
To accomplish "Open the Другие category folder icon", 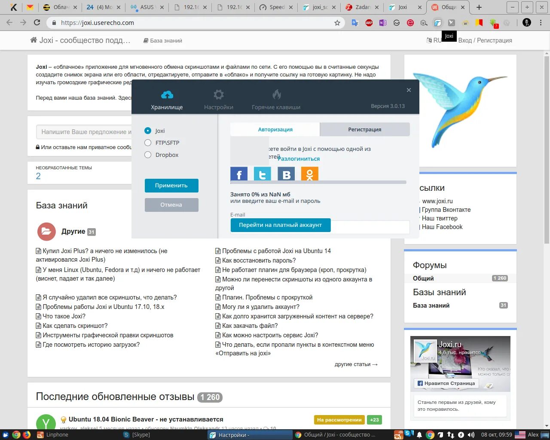I will 46,232.
